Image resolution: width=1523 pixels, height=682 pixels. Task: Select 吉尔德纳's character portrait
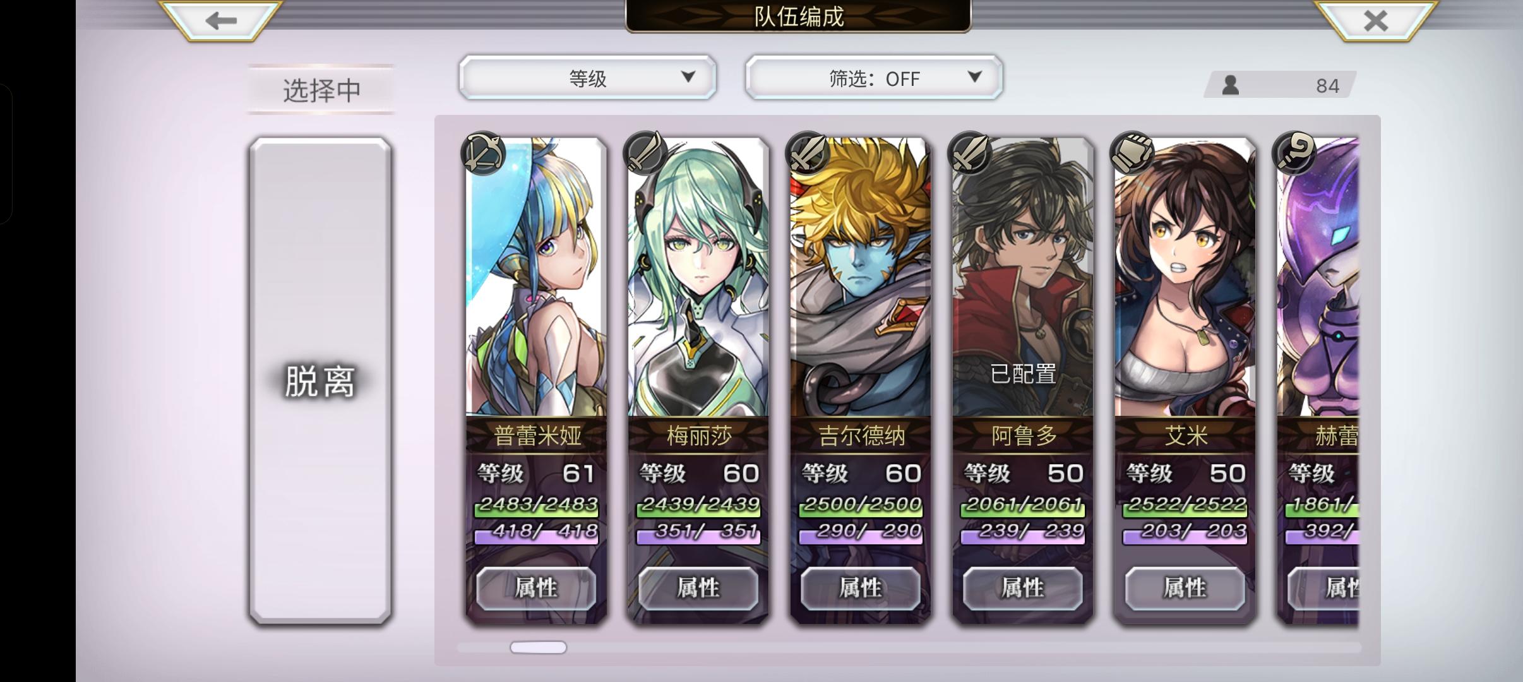coord(861,278)
